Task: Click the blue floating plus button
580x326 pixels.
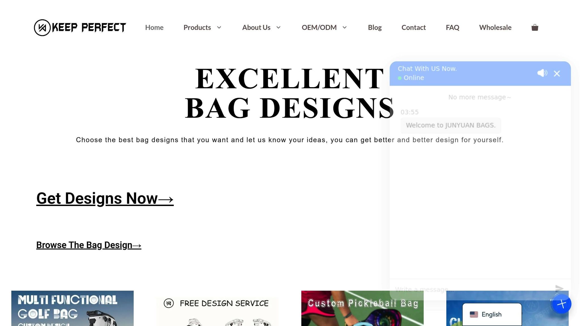Action: click(562, 304)
